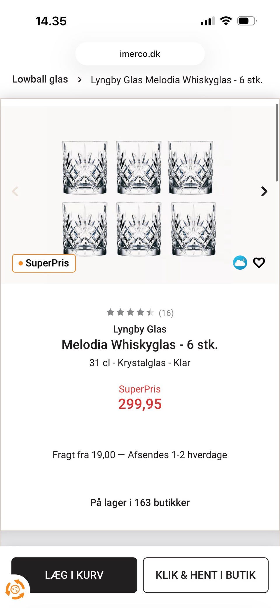The image size is (280, 608).
Task: Show next product image arrow
Action: (264, 191)
